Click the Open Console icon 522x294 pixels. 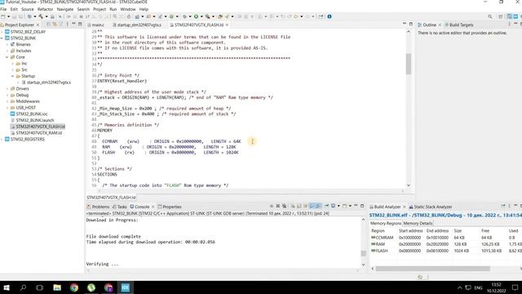tap(344, 206)
